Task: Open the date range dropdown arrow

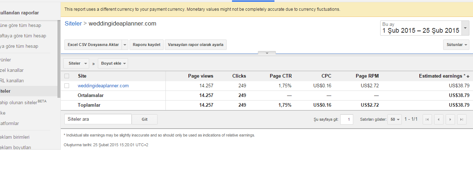Action: click(x=465, y=28)
